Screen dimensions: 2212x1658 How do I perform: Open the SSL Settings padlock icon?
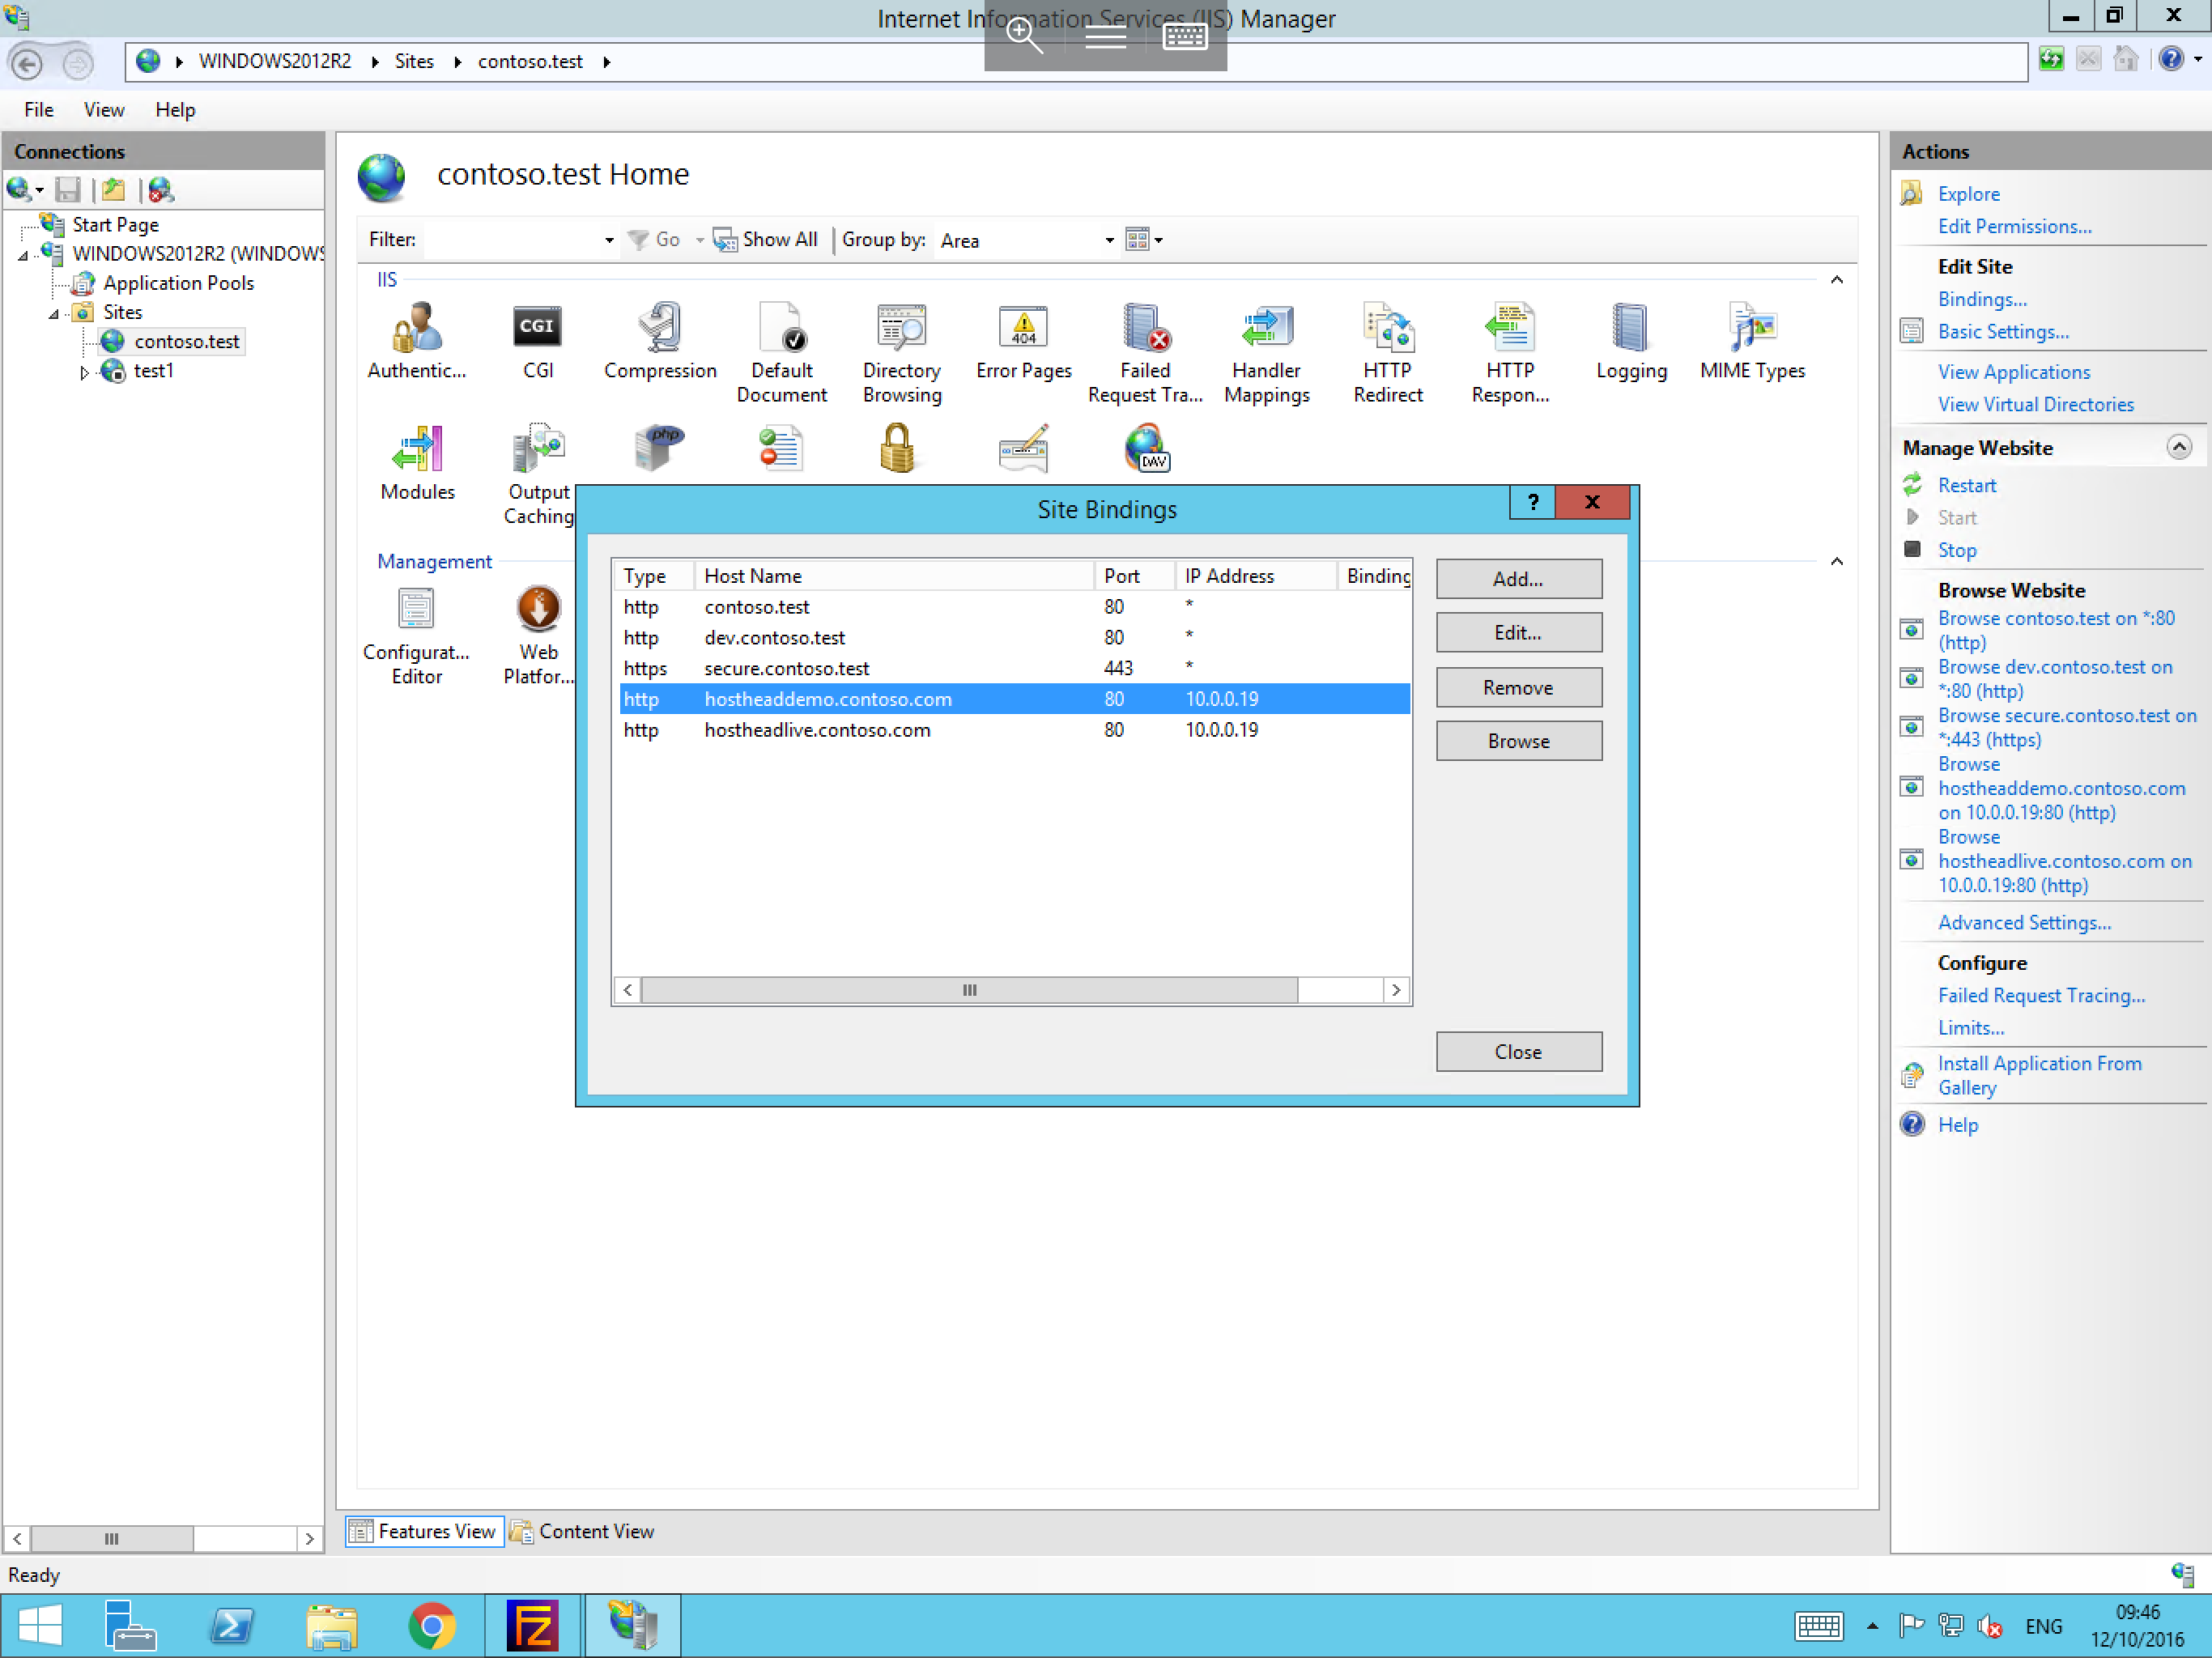[x=897, y=448]
